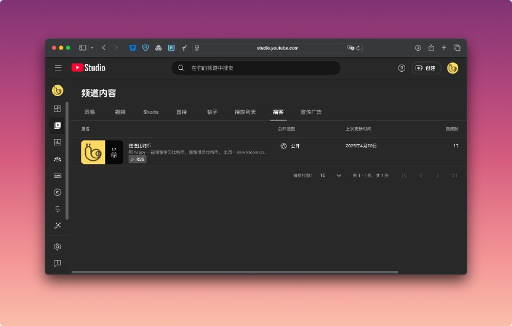Click the horizontal scrollbar at bottom
The image size is (512, 326).
235,272
